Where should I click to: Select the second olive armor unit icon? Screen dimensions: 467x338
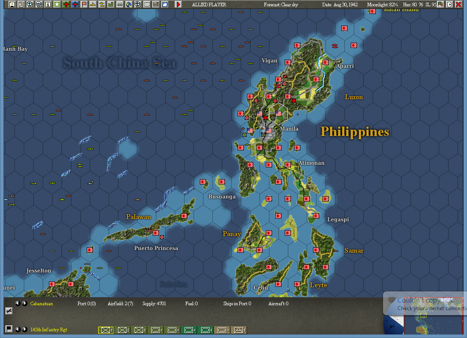[173, 330]
